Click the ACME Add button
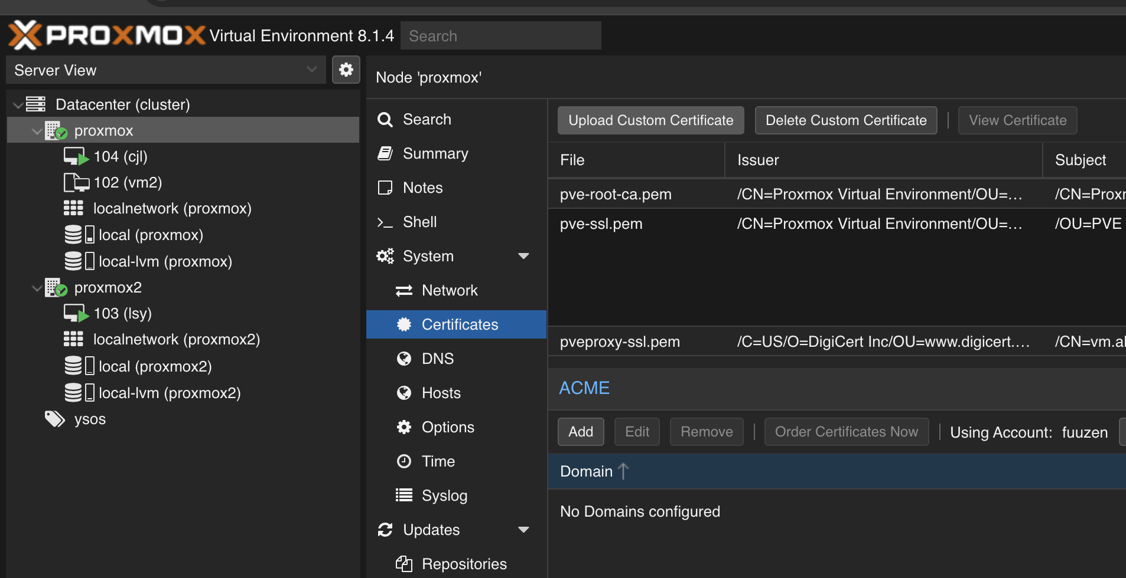1126x578 pixels. 581,432
